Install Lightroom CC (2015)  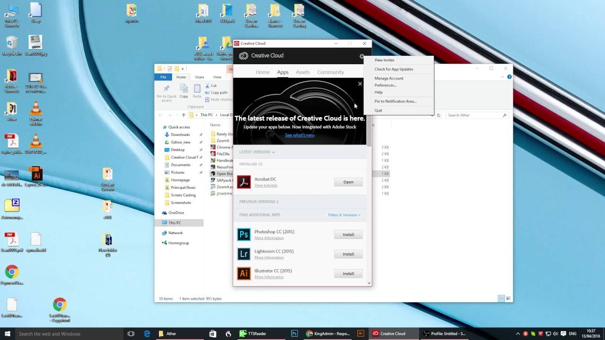348,254
